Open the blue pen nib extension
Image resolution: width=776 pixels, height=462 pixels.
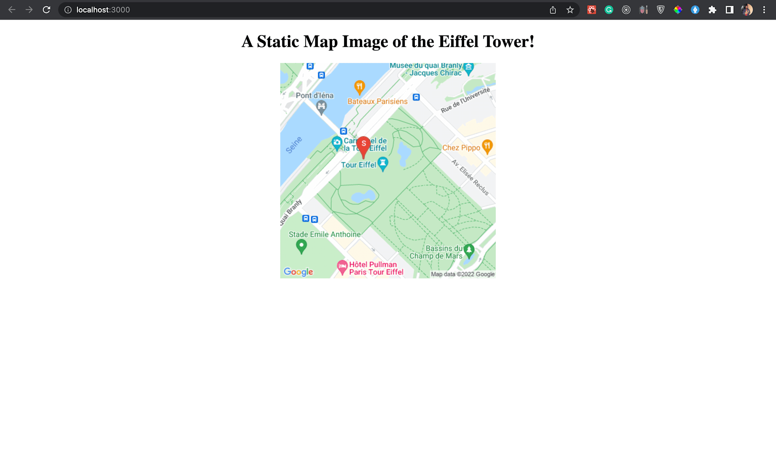click(695, 10)
